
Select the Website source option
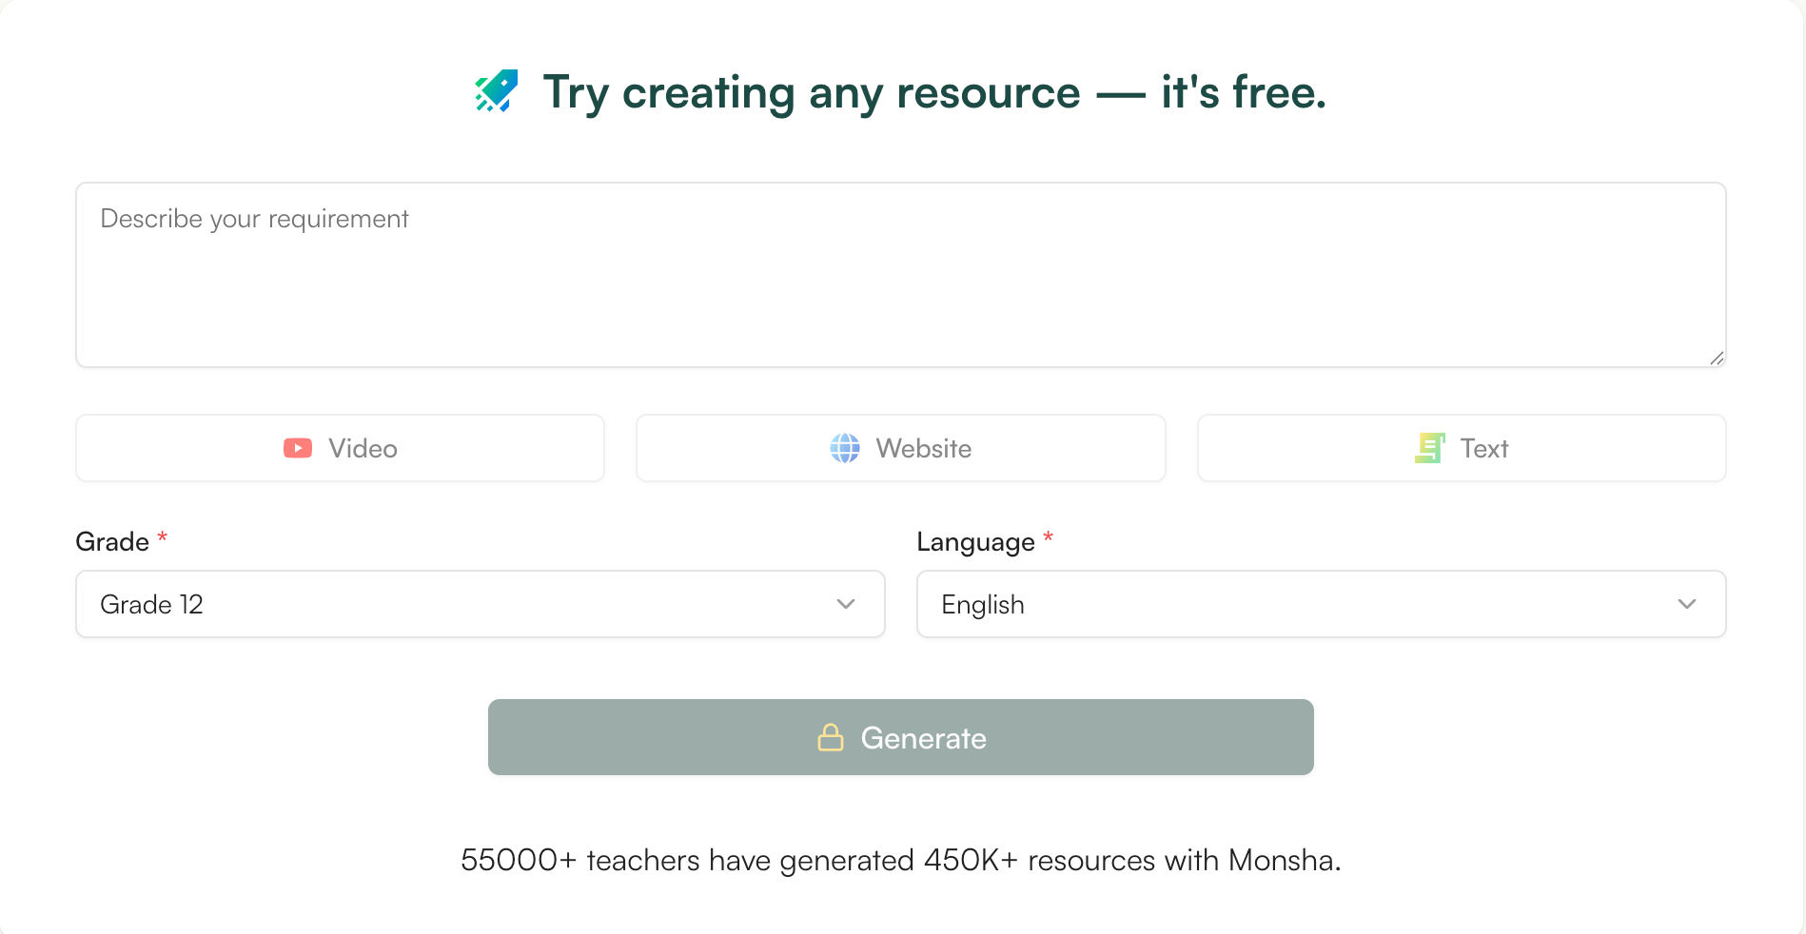[900, 448]
